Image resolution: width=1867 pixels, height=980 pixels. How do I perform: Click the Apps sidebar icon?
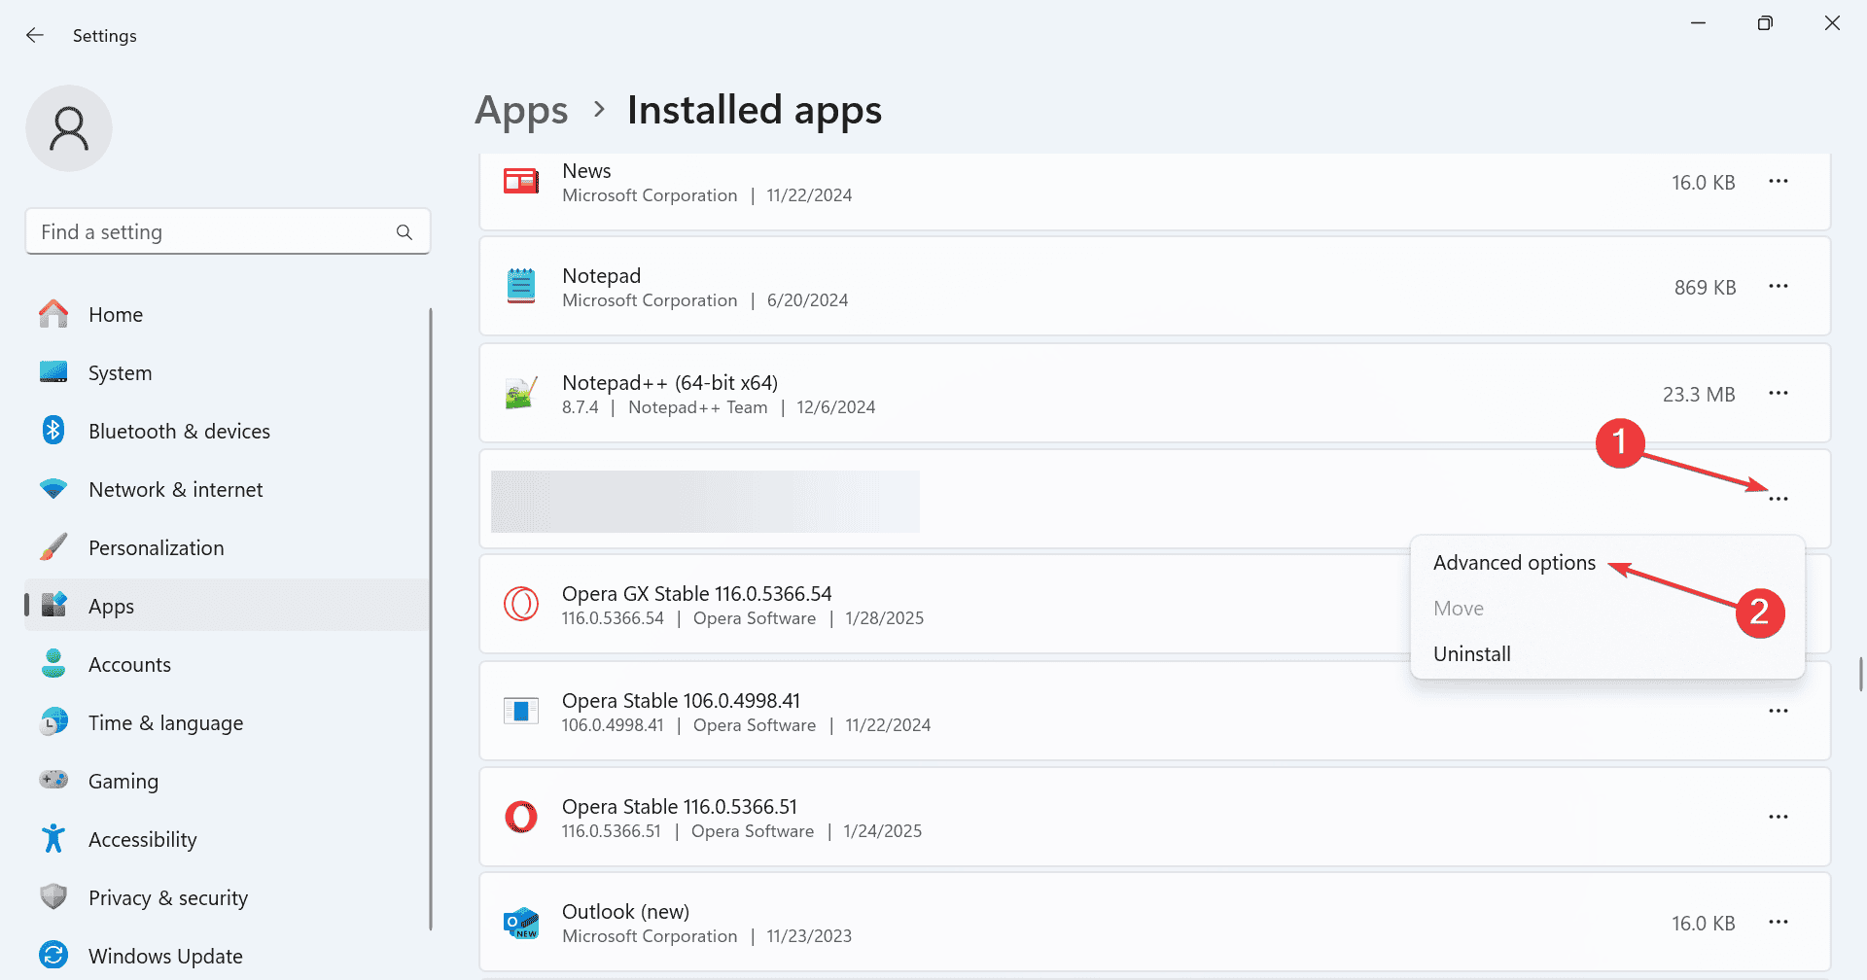[53, 605]
